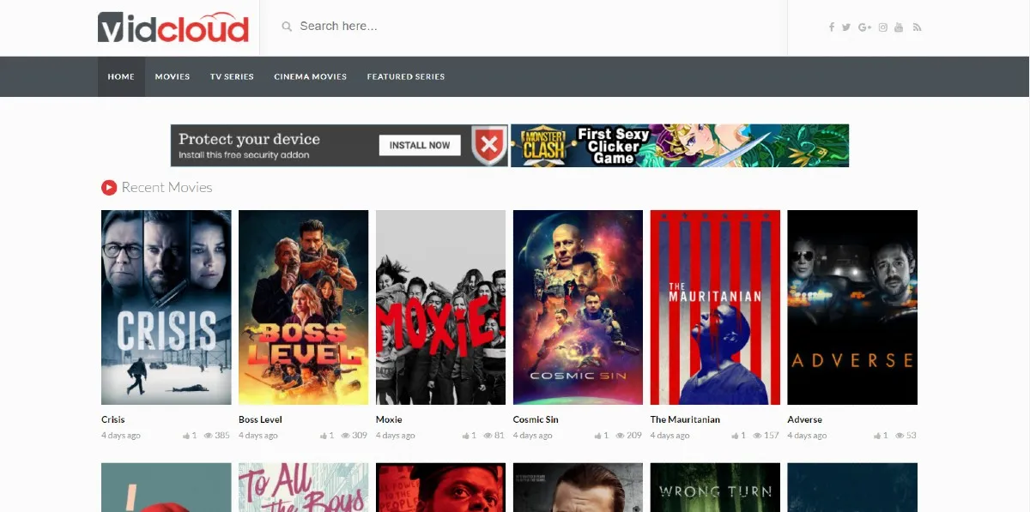The image size is (1030, 512).
Task: Select the Crisis movie poster
Action: coord(166,307)
